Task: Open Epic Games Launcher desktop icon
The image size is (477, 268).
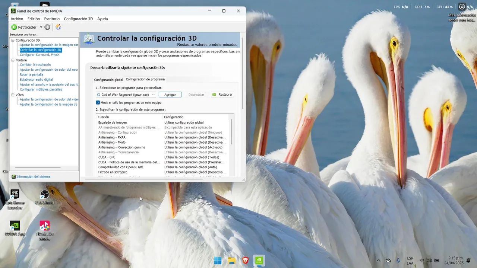Action: (x=15, y=199)
